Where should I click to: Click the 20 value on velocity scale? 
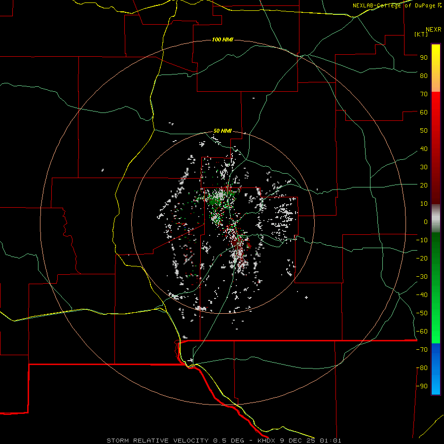point(424,185)
